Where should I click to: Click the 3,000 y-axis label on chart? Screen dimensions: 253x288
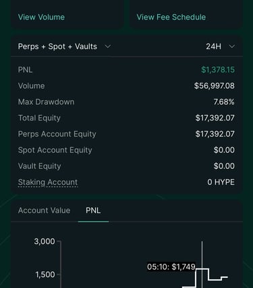coord(45,242)
